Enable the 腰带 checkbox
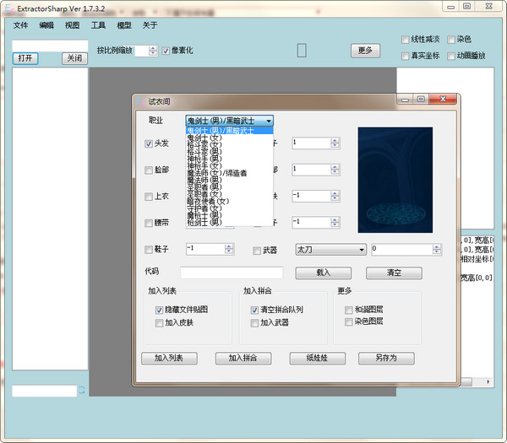This screenshot has width=507, height=443. pyautogui.click(x=149, y=223)
